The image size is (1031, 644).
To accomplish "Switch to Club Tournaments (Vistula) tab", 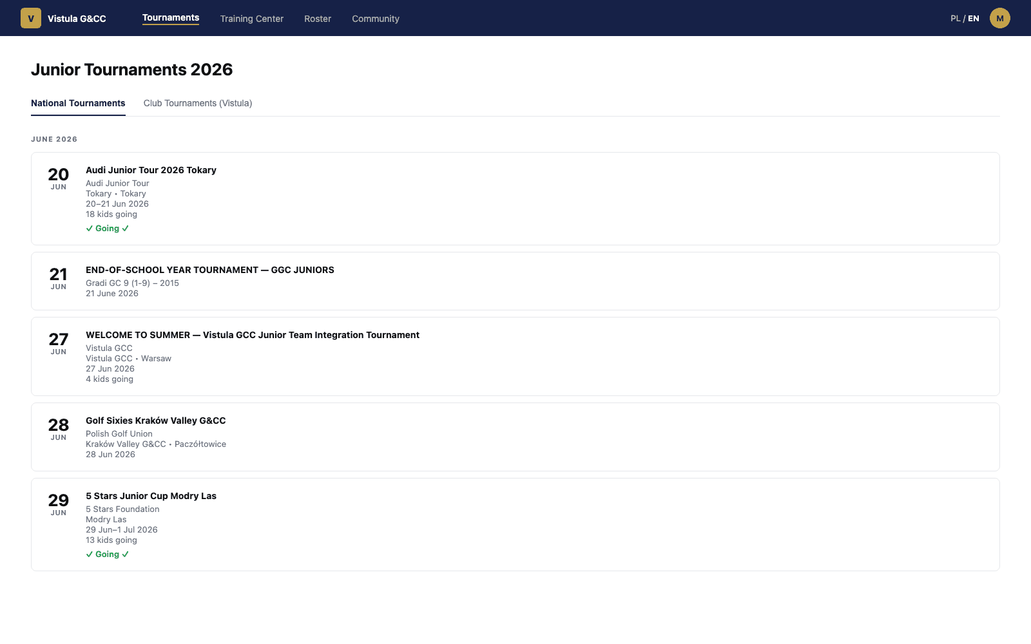I will coord(198,103).
